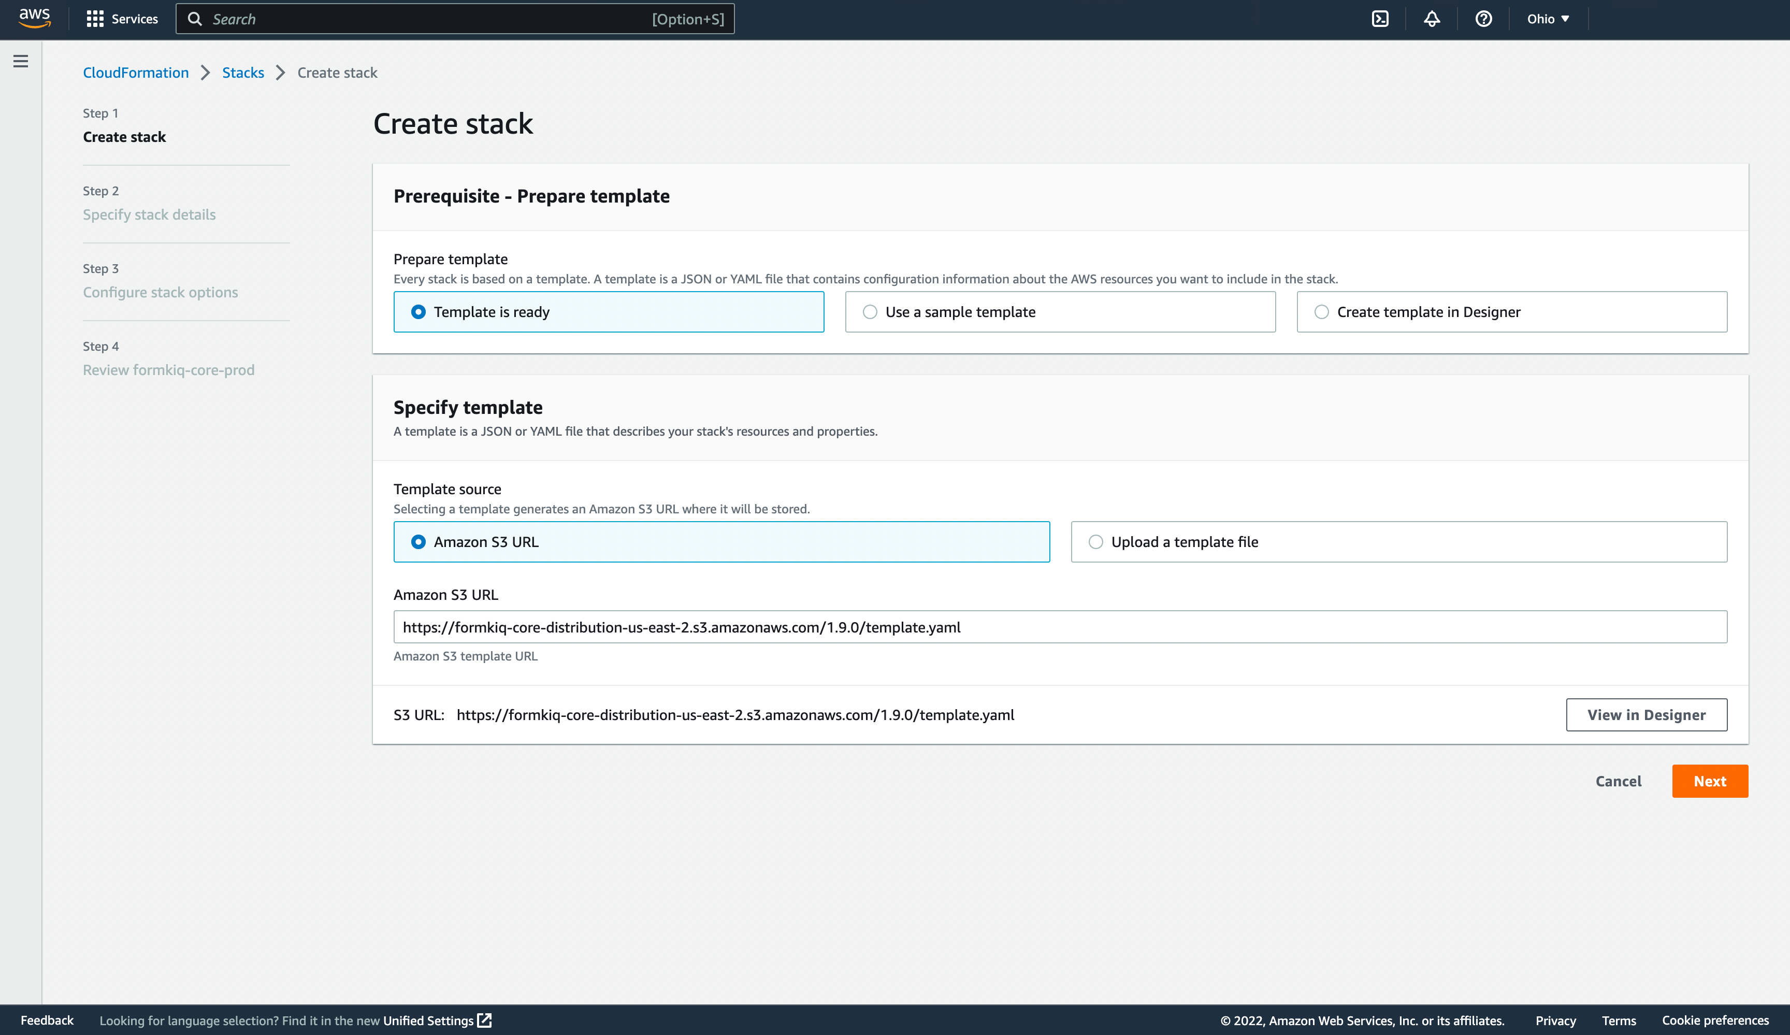Open the CloudShell terminal icon
The height and width of the screenshot is (1035, 1790).
1379,19
